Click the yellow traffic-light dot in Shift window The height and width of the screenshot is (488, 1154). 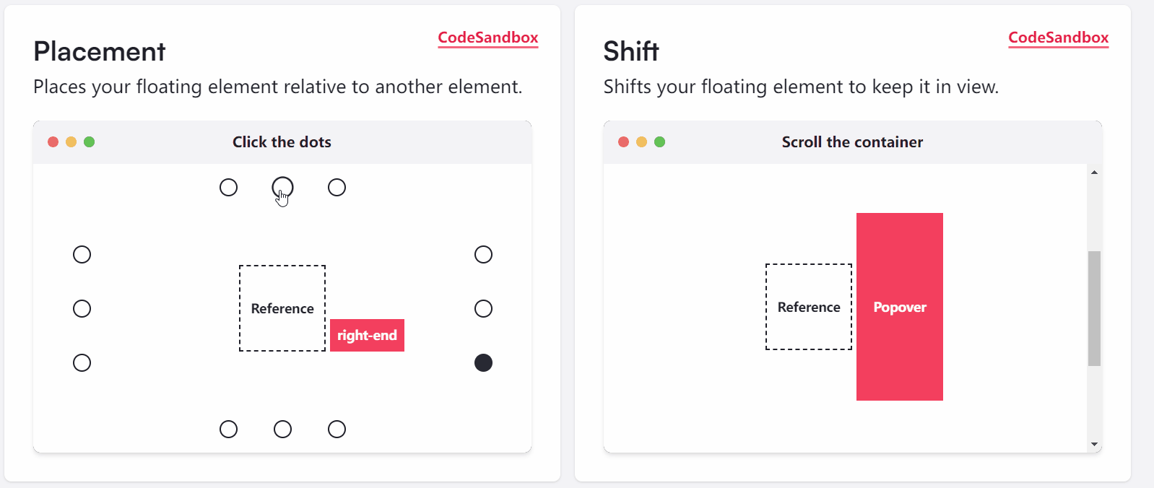(x=641, y=141)
